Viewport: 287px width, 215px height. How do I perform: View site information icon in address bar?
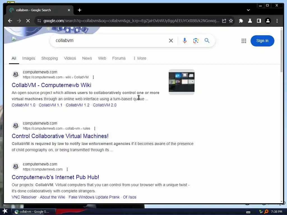click(x=39, y=21)
